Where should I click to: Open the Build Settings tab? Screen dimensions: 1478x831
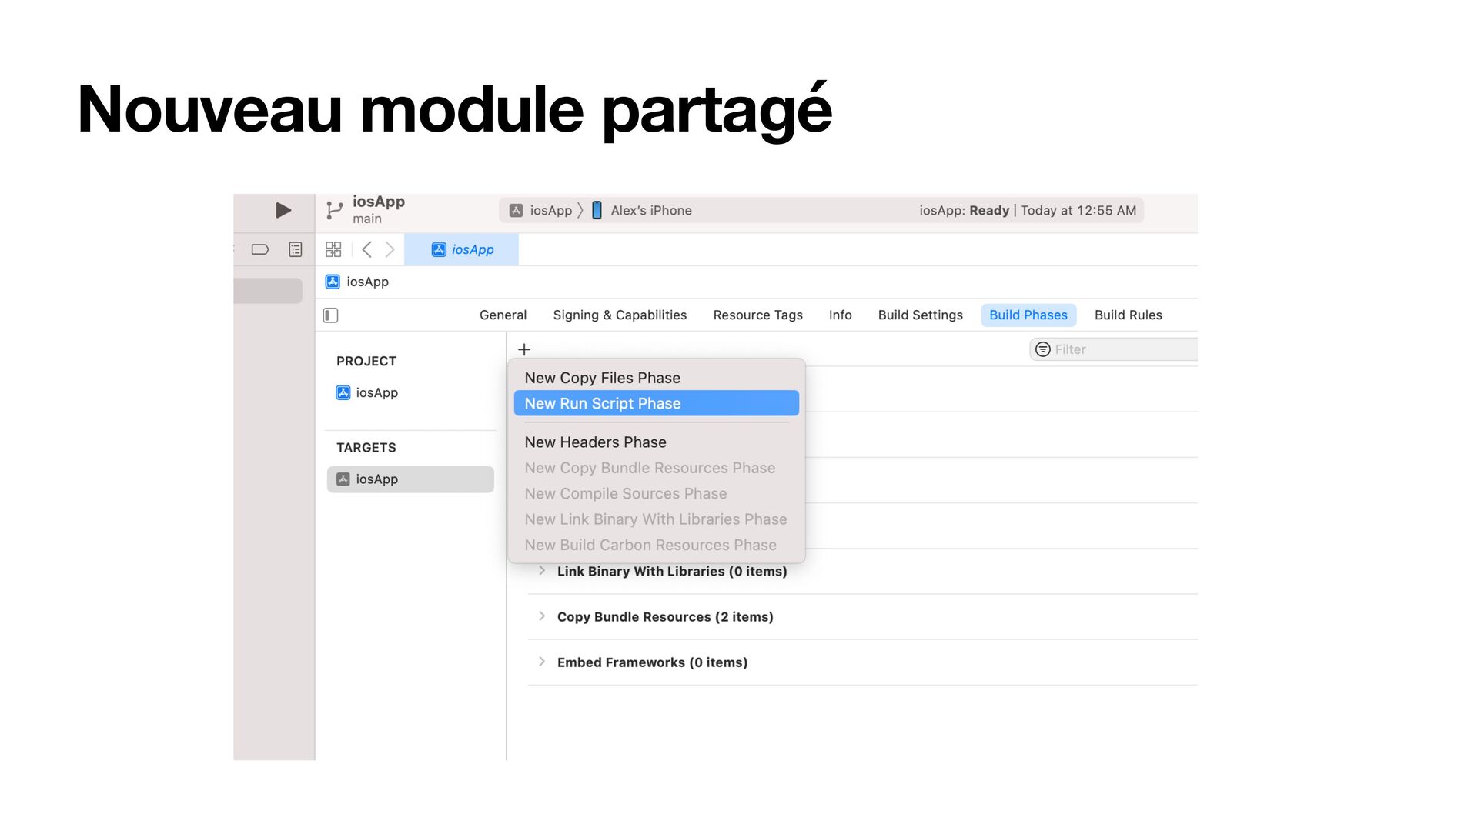(x=920, y=315)
